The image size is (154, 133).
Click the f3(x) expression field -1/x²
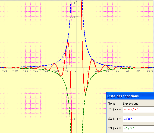(x=139, y=128)
